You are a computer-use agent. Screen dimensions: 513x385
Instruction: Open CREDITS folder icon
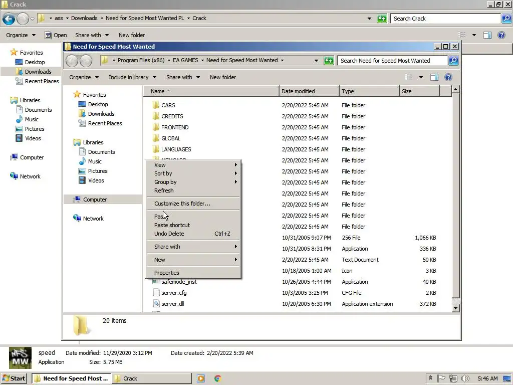tap(156, 116)
